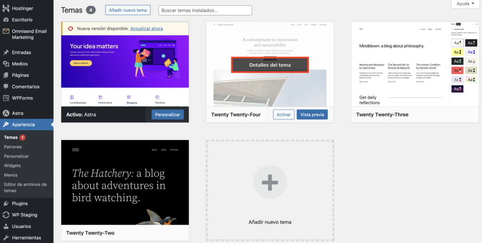
Task: Open the Ayuda help dropdown
Action: (x=466, y=4)
